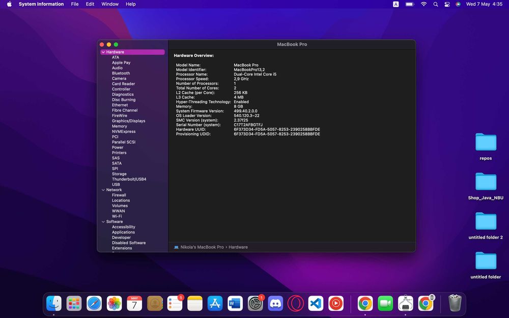
Task: Open the Help menu
Action: 130,4
